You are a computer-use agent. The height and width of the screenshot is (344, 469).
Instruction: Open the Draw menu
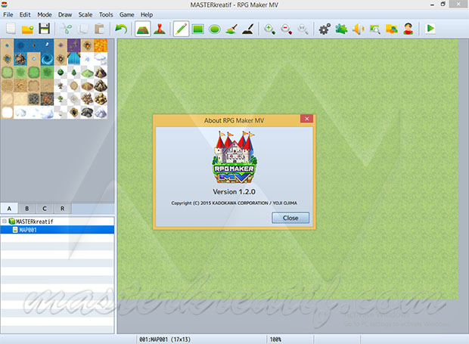65,14
